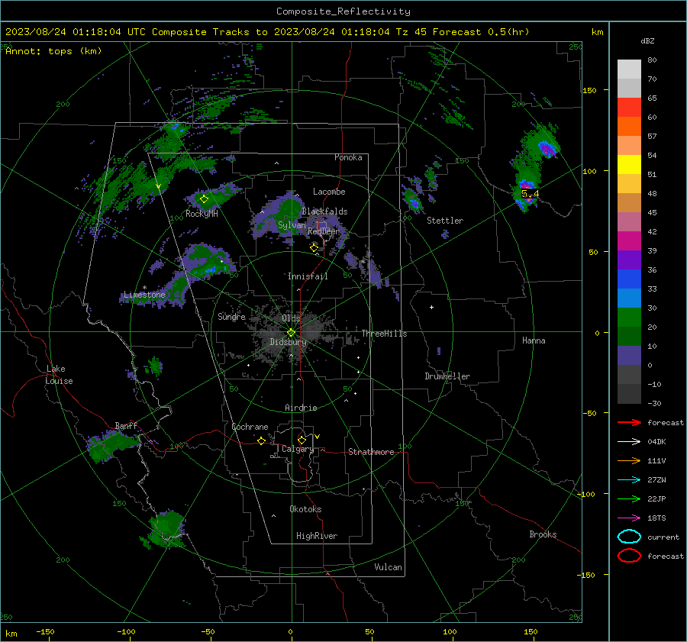Click the yellow diamond marker near Cochrane
The width and height of the screenshot is (687, 642).
261,440
